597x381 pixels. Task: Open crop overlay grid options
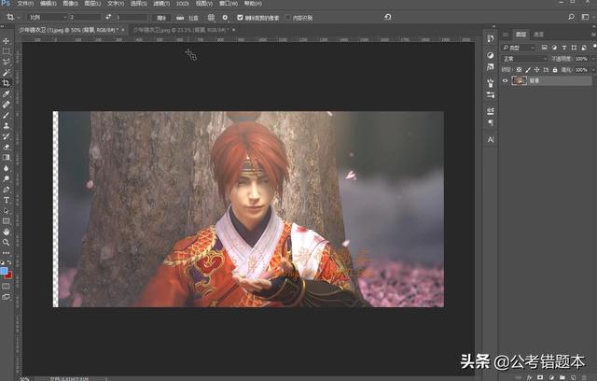click(x=211, y=18)
